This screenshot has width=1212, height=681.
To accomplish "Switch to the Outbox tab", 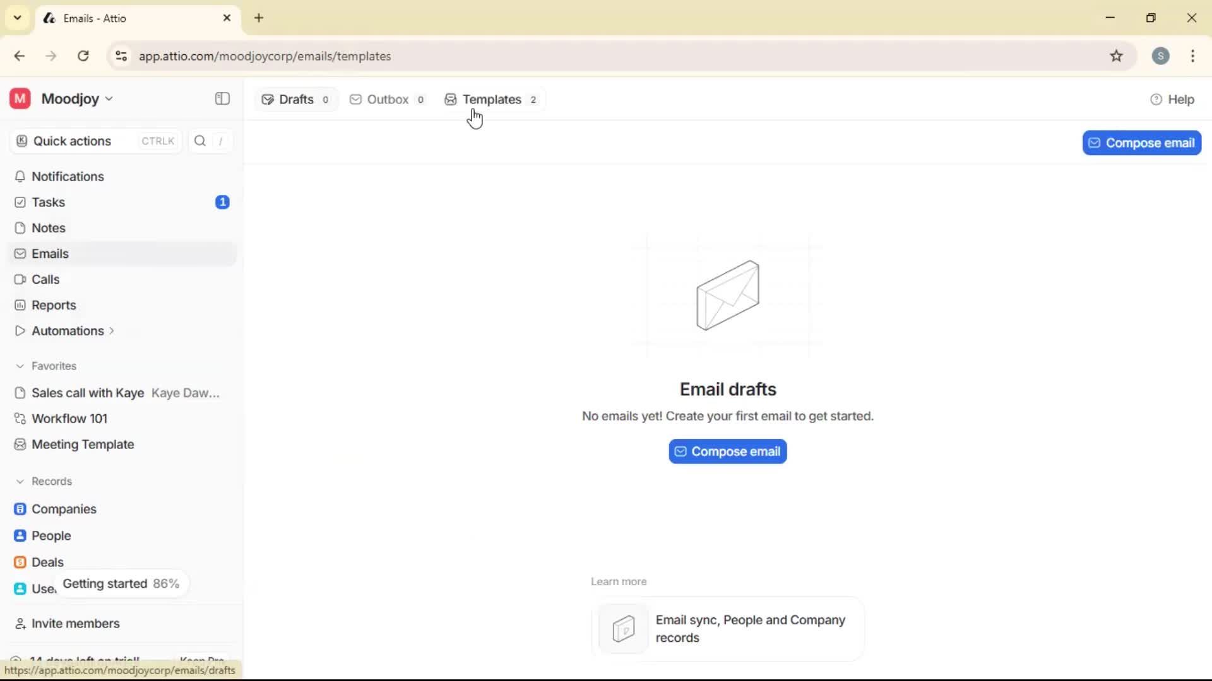I will coord(386,99).
